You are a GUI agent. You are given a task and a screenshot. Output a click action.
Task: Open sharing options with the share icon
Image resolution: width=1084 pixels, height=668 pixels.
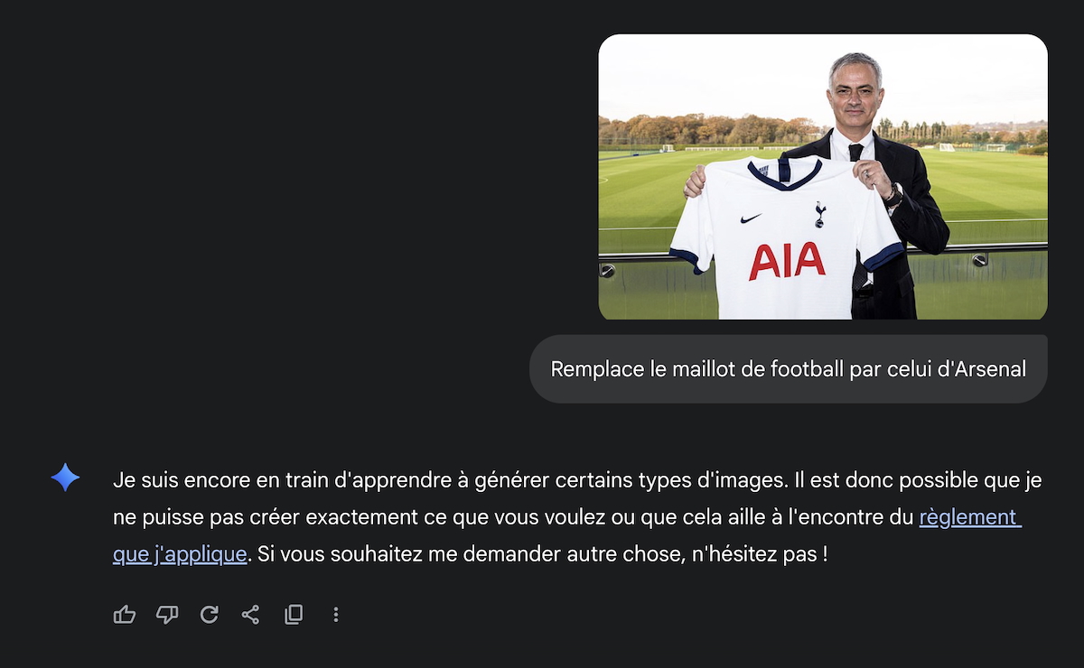[x=250, y=615]
